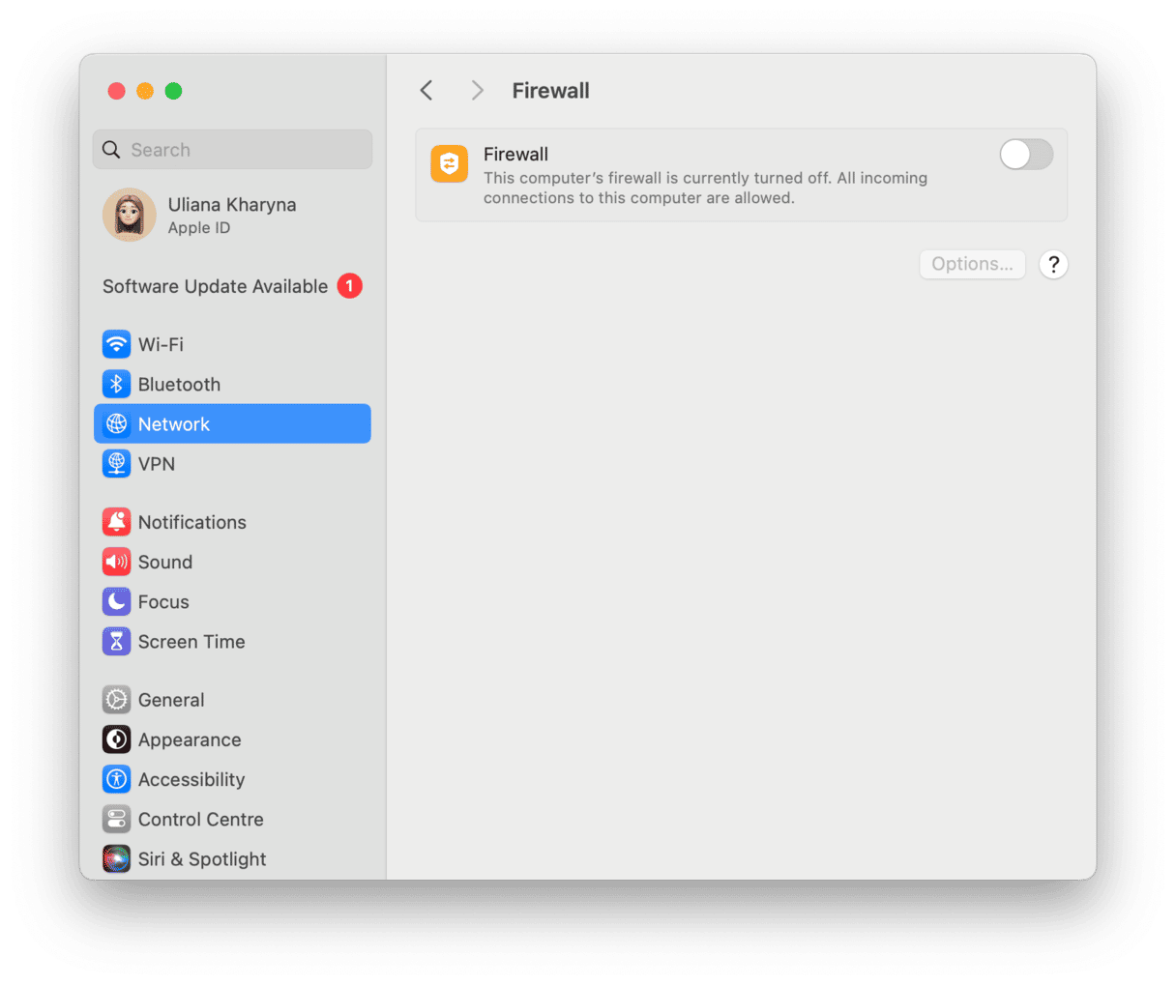This screenshot has height=985, width=1176.
Task: Open the Screen Time settings label
Action: (x=191, y=641)
